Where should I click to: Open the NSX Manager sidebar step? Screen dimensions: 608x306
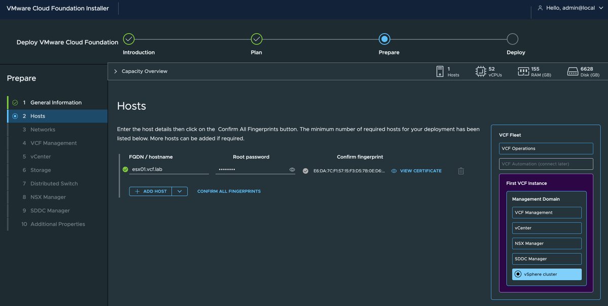pyautogui.click(x=57, y=197)
